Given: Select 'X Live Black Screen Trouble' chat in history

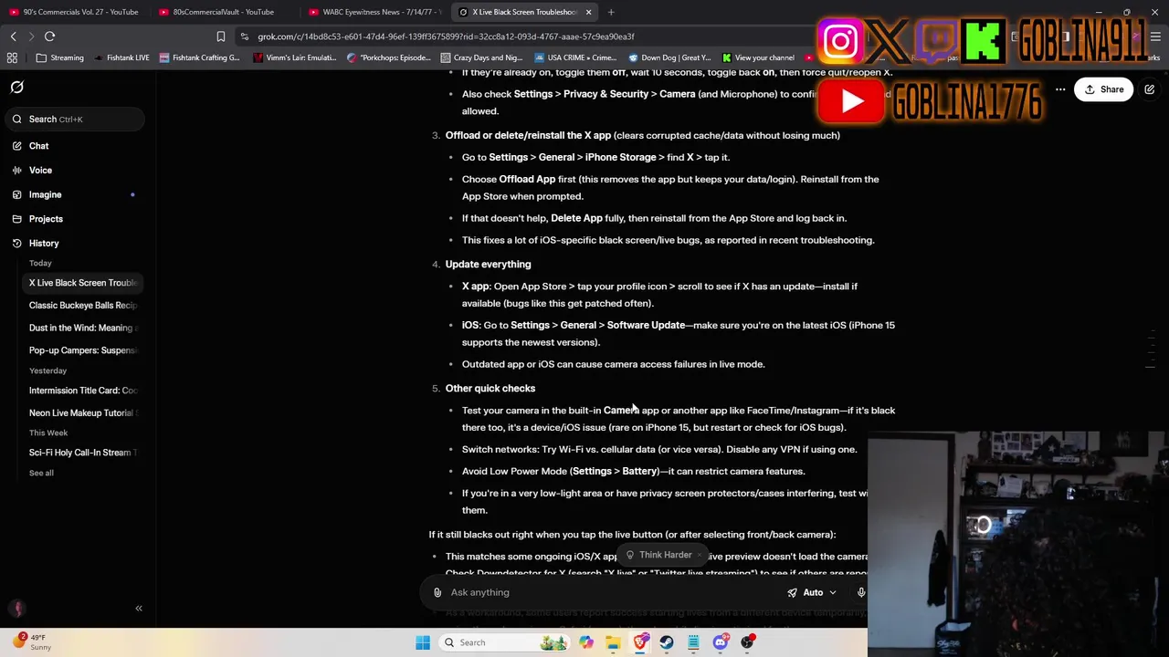Looking at the screenshot, I should pyautogui.click(x=82, y=283).
